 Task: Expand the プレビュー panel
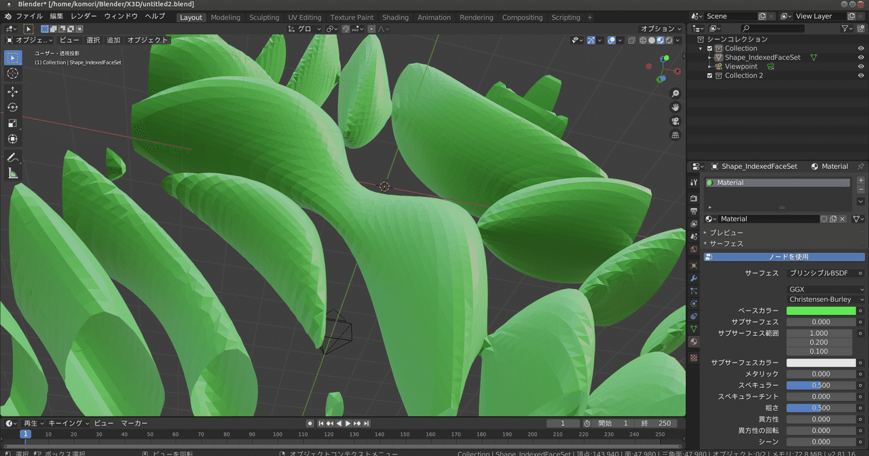726,233
